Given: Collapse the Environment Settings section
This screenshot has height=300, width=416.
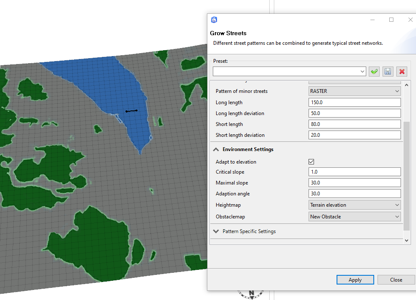Looking at the screenshot, I should [216, 149].
